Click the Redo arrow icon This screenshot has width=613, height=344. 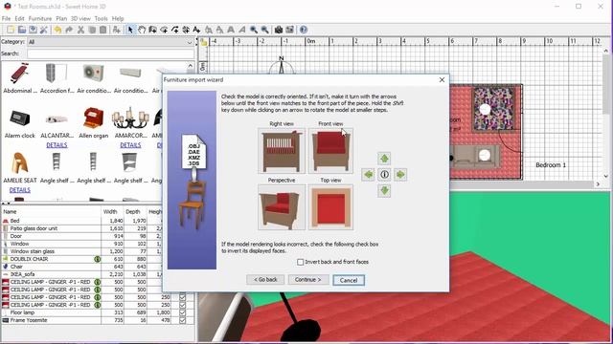[69, 30]
